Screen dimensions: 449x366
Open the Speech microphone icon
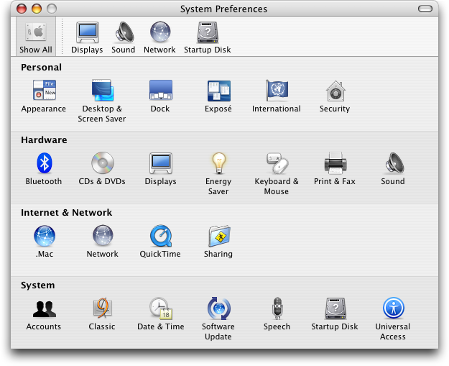277,308
